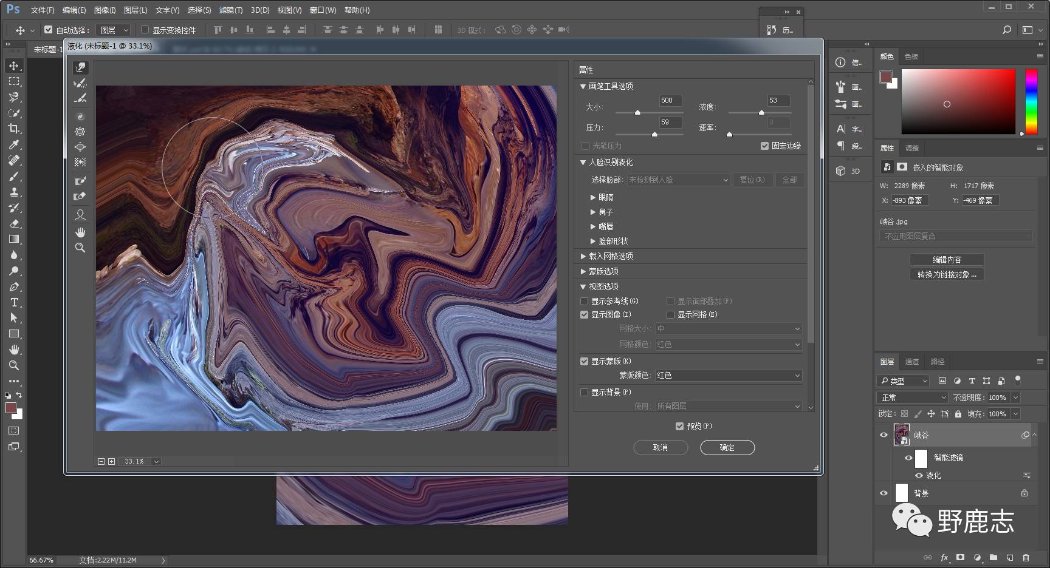The height and width of the screenshot is (568, 1050).
Task: Collapse the 人脸识别液化 section
Action: tap(583, 162)
